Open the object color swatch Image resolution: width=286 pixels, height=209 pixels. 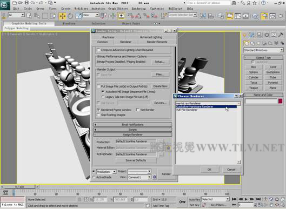[281, 101]
